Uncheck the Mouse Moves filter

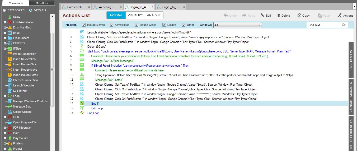click(84, 25)
